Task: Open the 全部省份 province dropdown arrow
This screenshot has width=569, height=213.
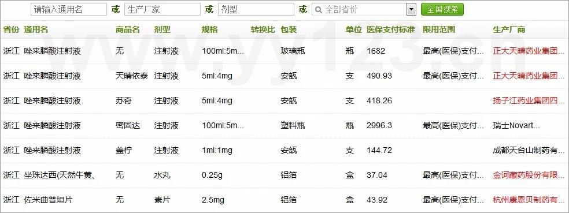Action: pyautogui.click(x=411, y=9)
